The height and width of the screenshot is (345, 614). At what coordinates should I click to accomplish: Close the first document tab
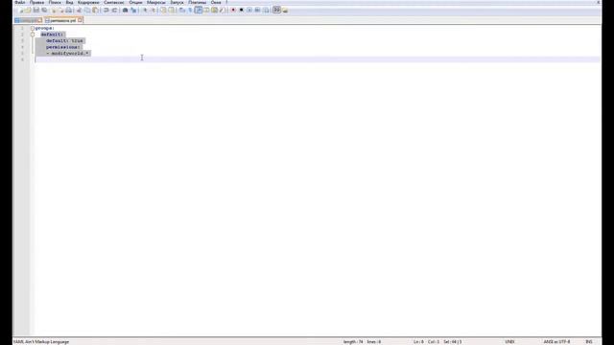point(40,20)
